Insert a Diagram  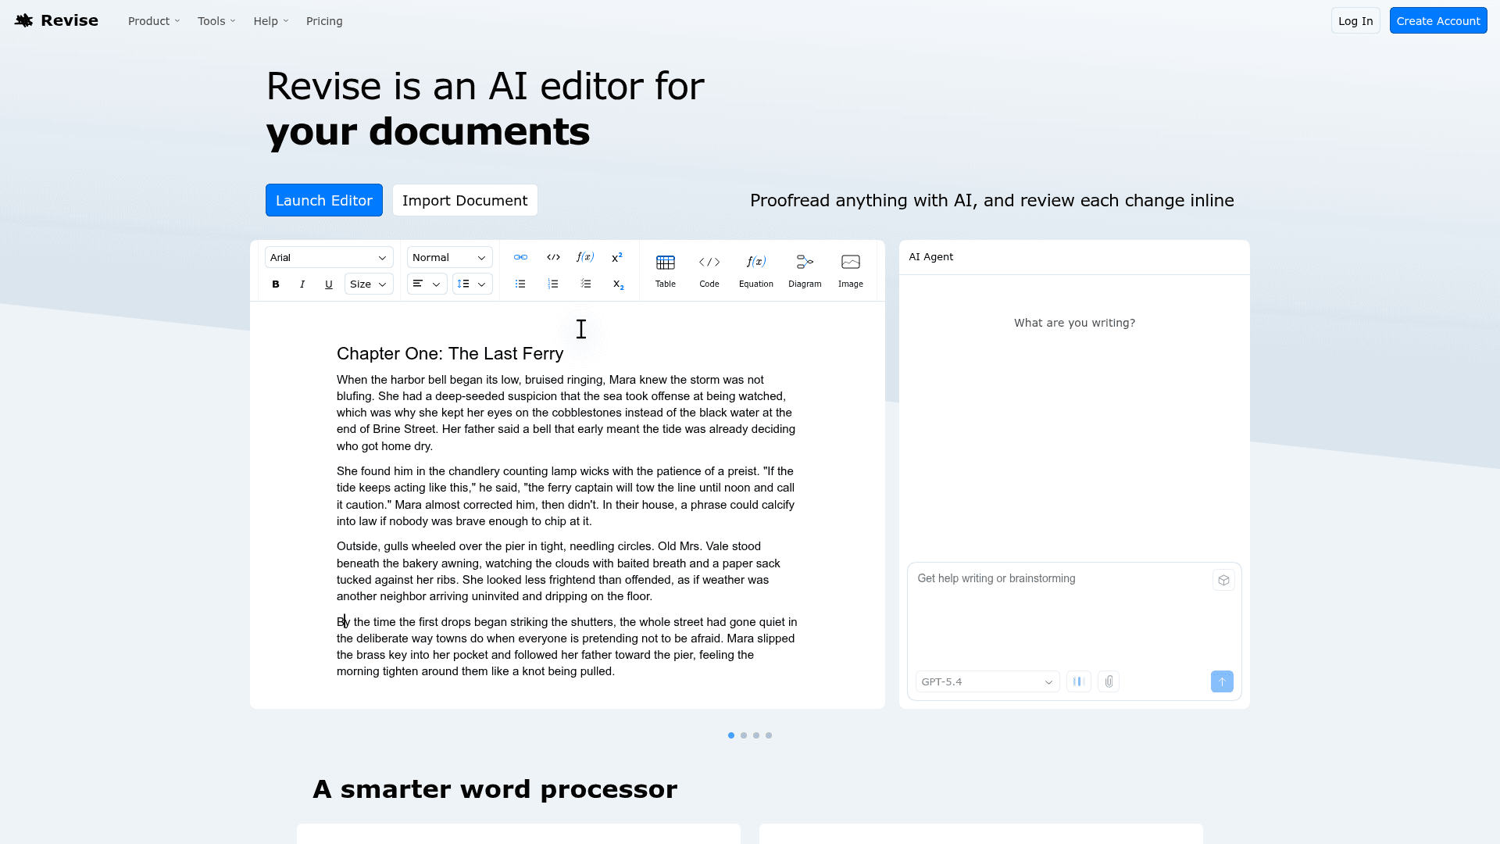(x=805, y=270)
